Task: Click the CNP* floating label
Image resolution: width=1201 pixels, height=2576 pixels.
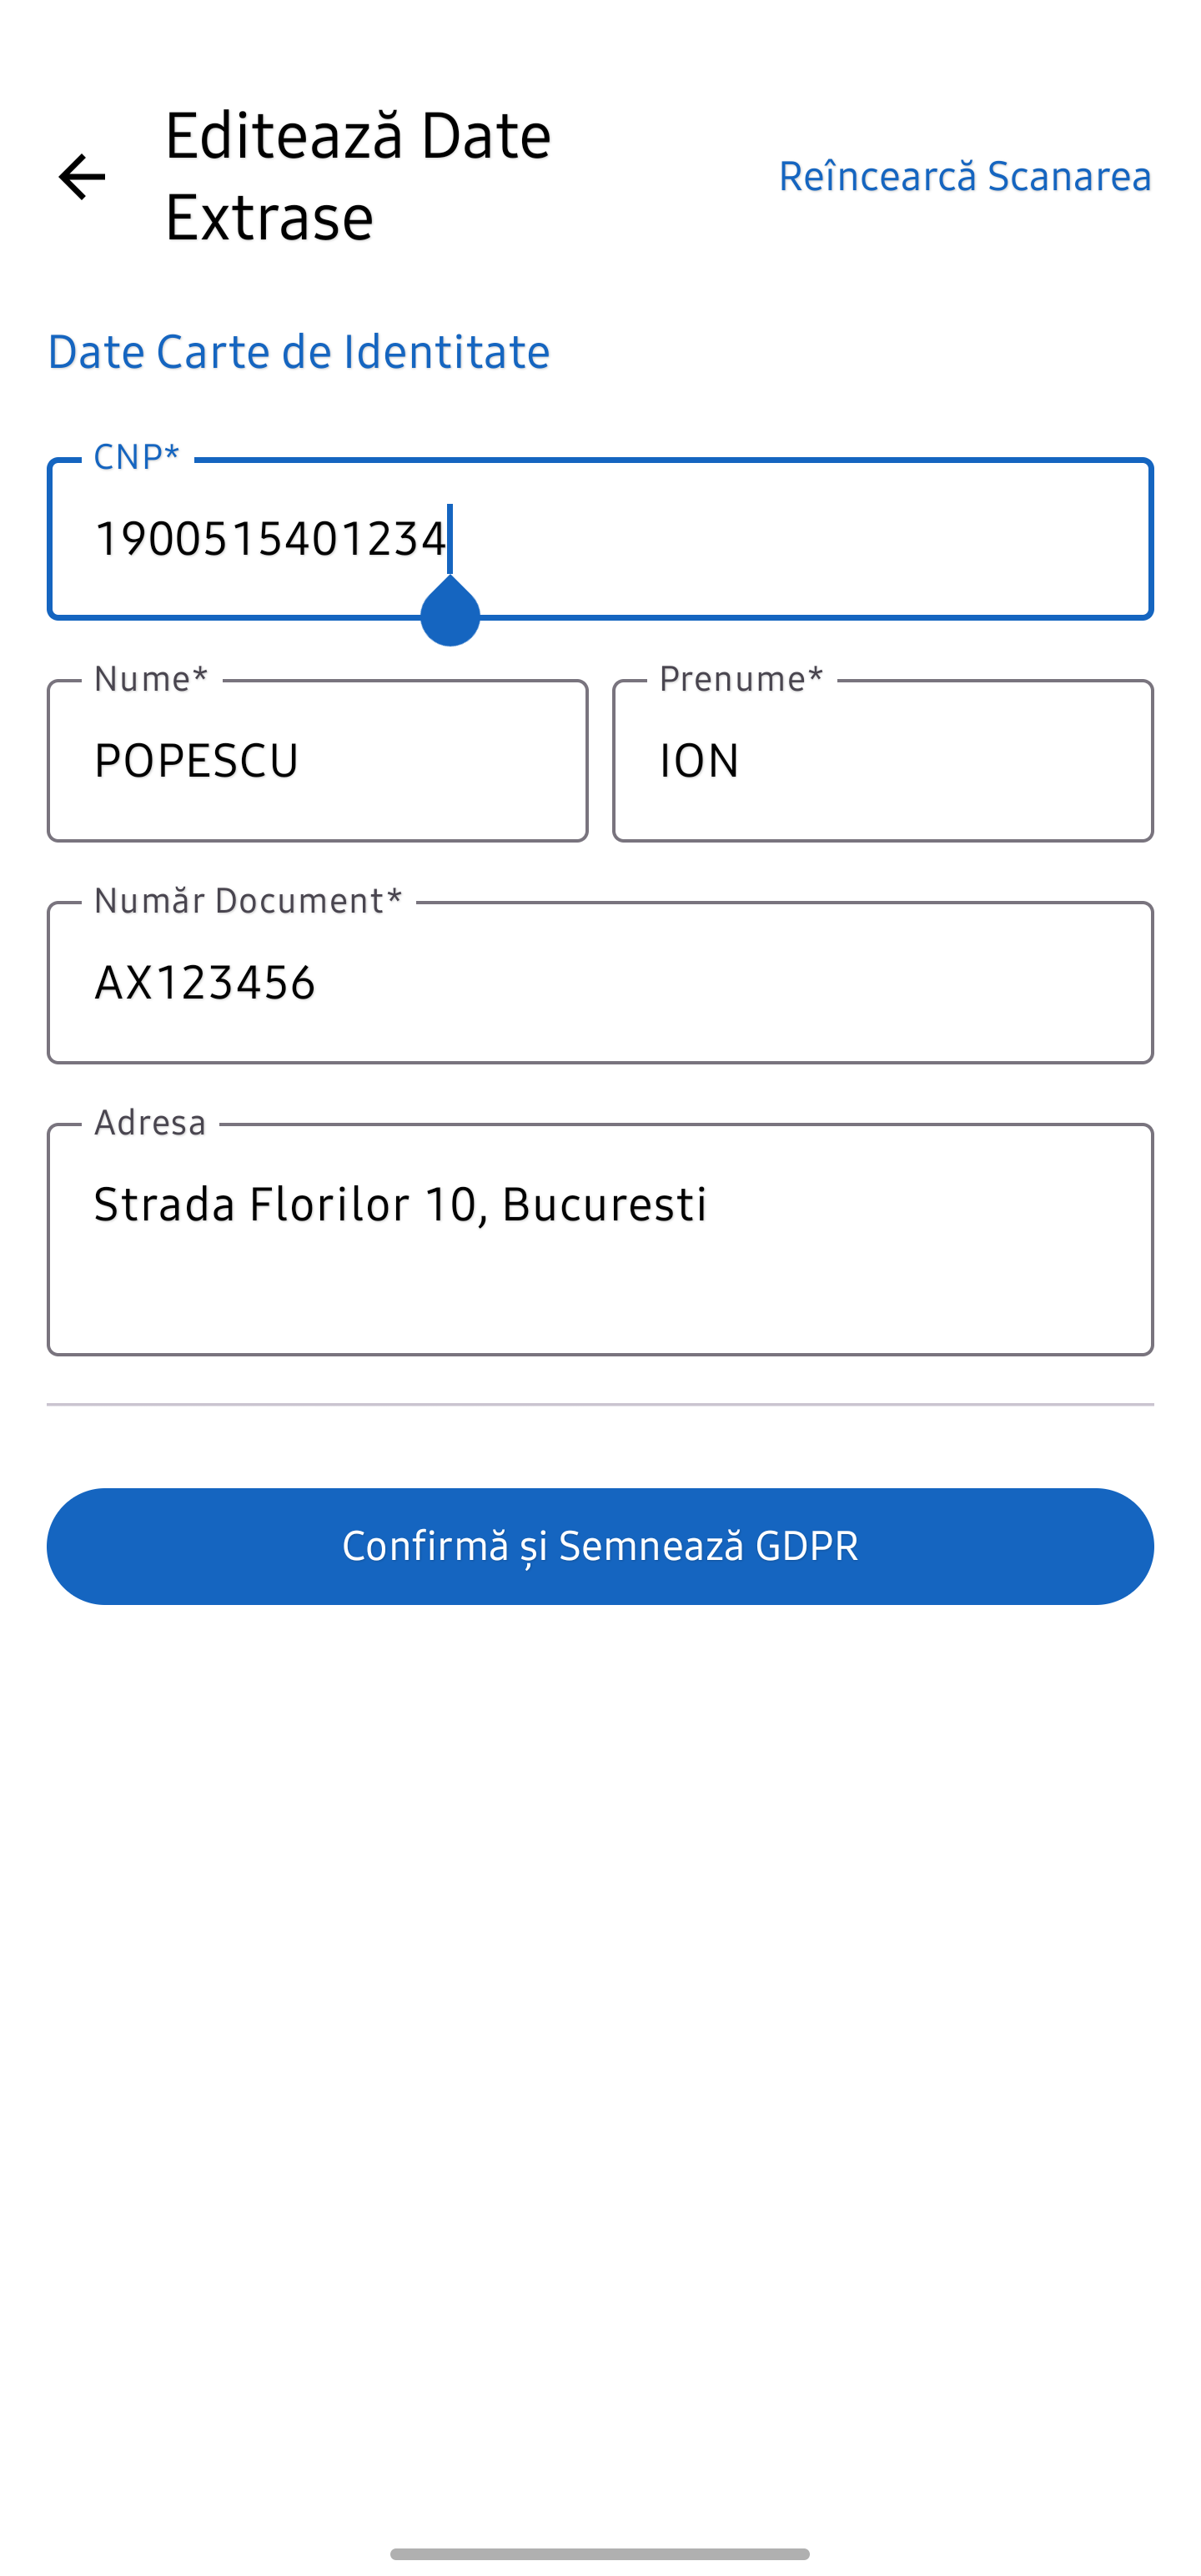Action: 136,457
